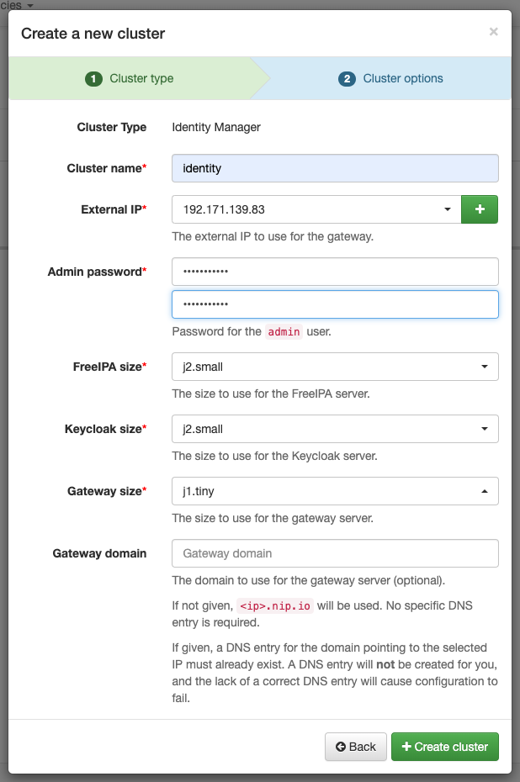The image size is (520, 782).
Task: Click the empty Gateway domain field
Action: click(335, 553)
